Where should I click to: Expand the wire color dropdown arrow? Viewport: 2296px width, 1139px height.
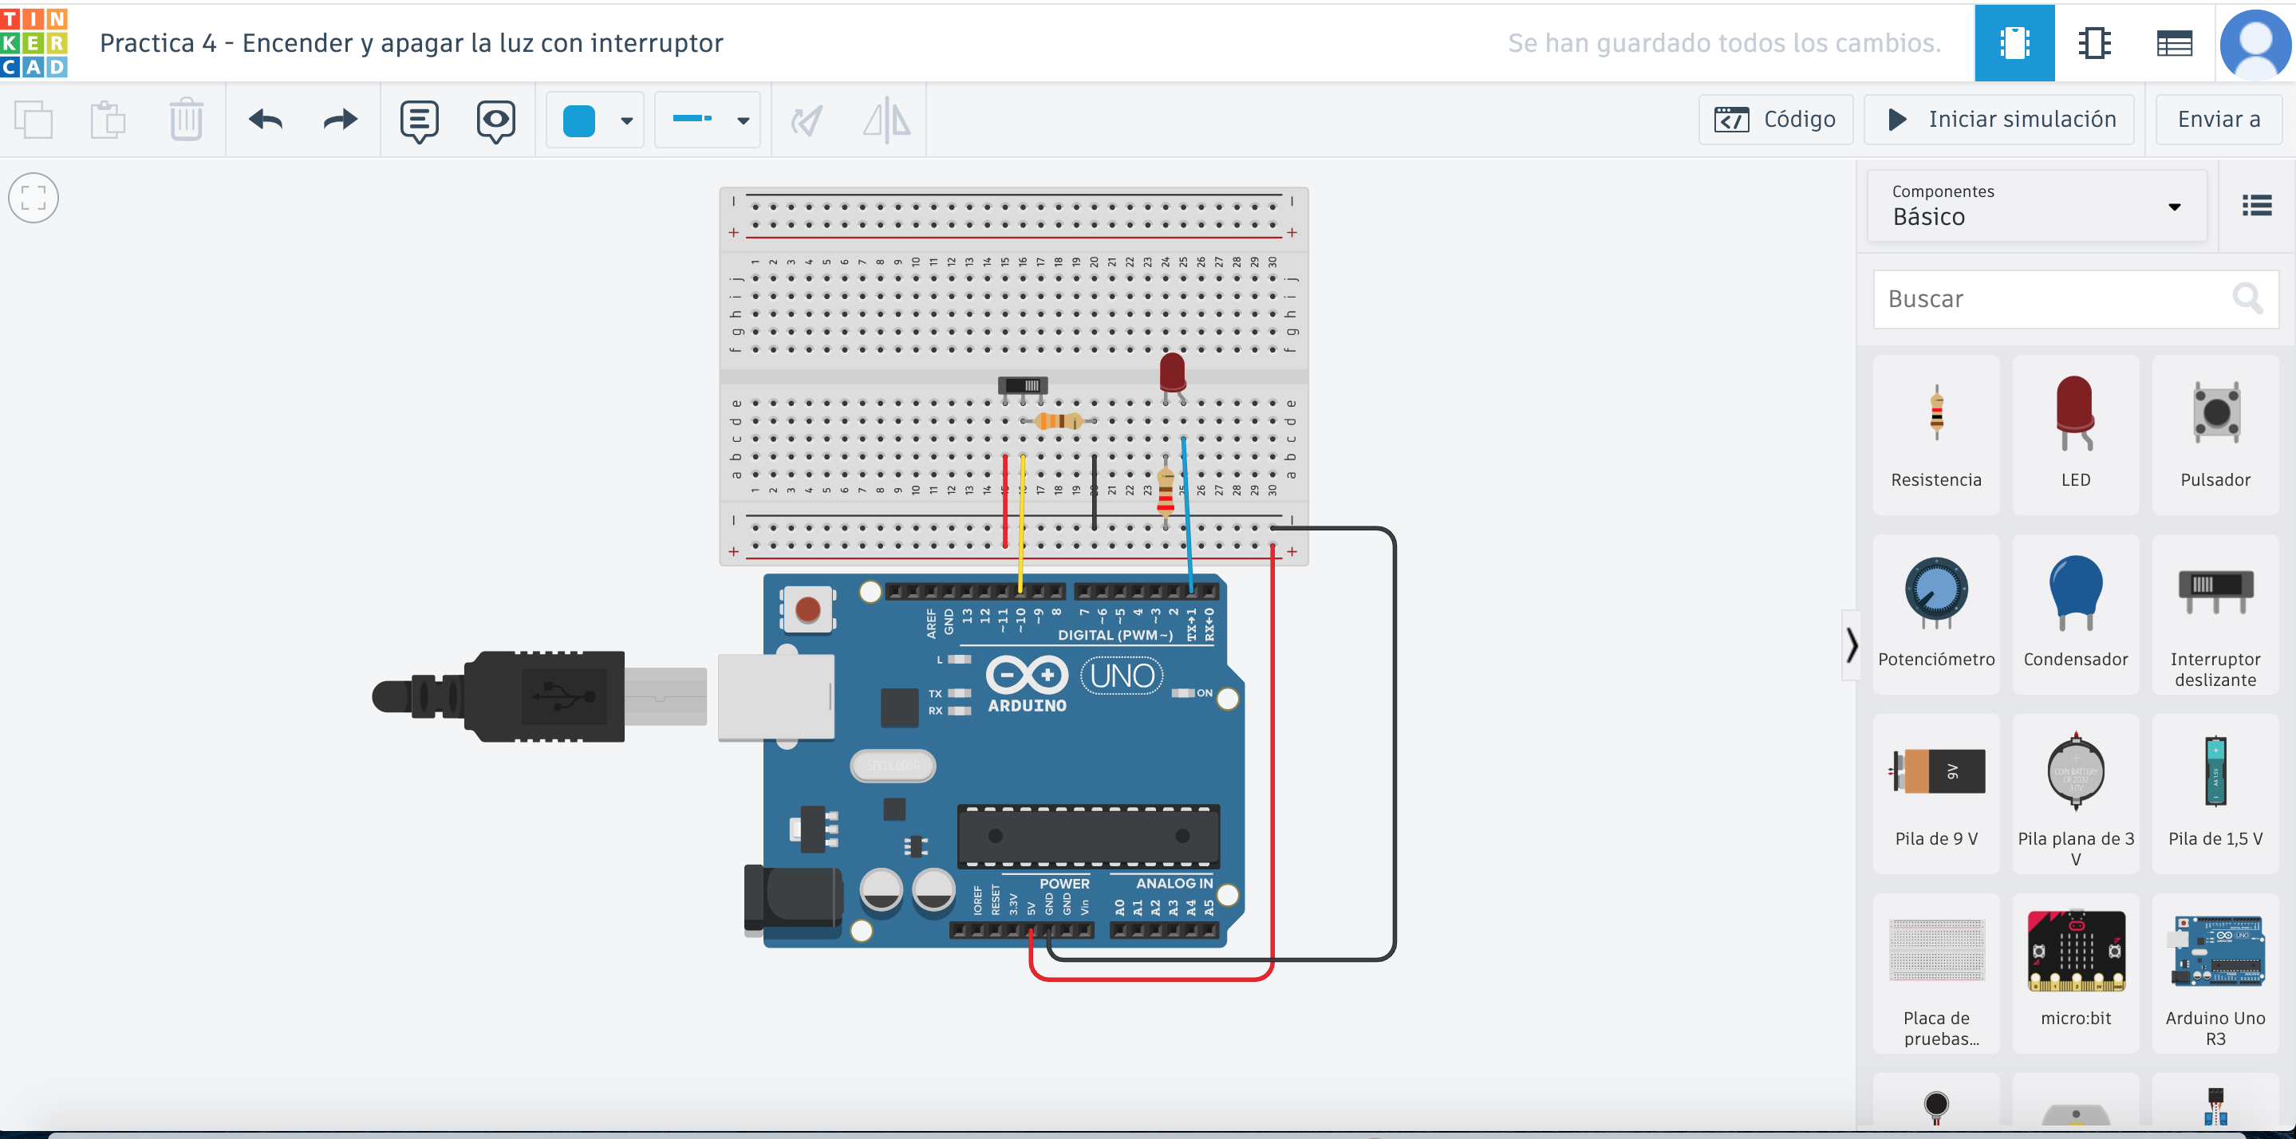pyautogui.click(x=626, y=120)
